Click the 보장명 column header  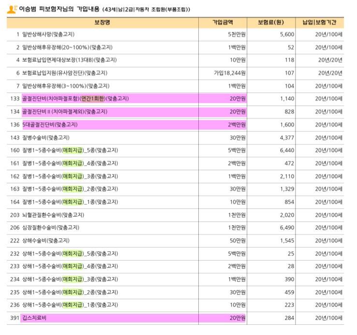click(x=102, y=22)
